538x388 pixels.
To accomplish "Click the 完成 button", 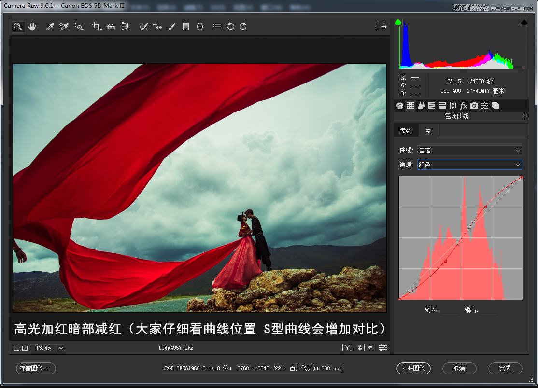I will pyautogui.click(x=505, y=369).
